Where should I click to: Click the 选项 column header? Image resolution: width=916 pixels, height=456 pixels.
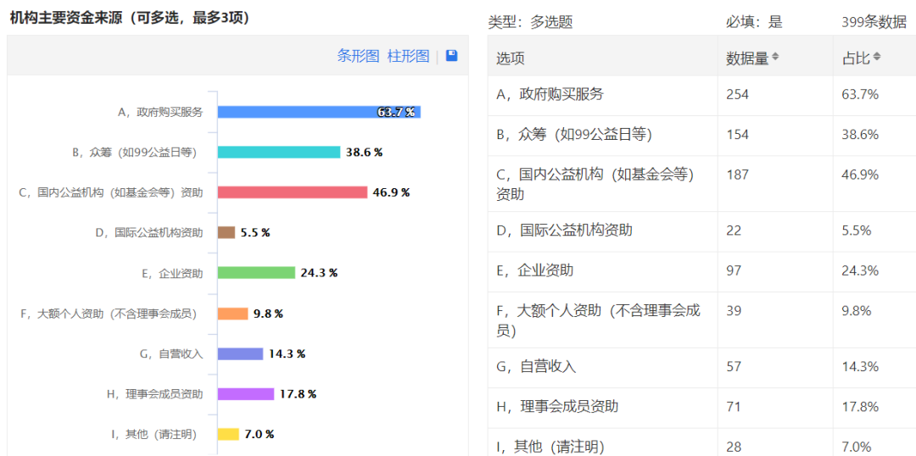(511, 58)
